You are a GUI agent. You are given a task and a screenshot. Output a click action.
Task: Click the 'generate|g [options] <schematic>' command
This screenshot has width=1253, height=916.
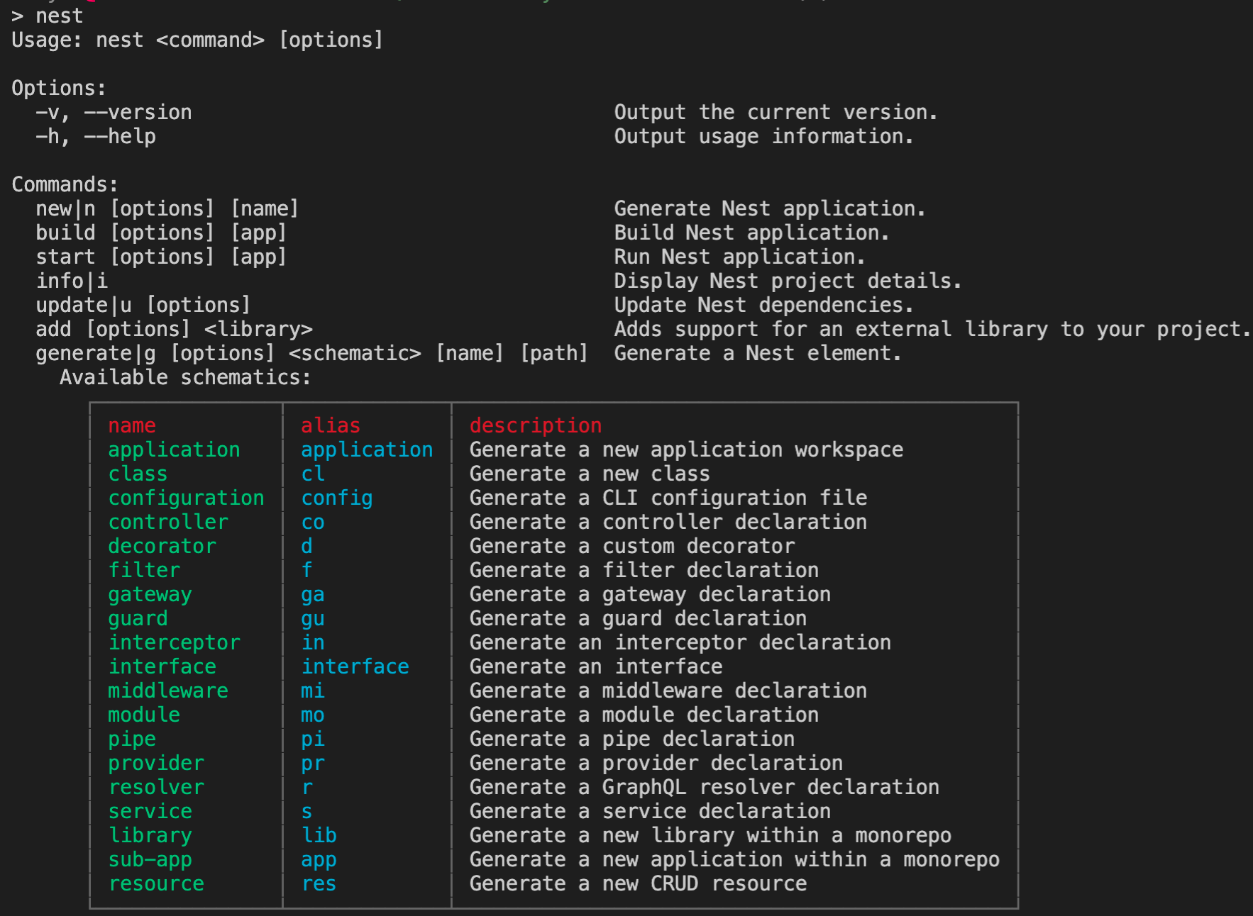[x=228, y=354]
